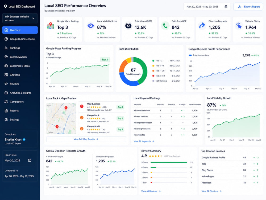Click the 842 Calls from Google value
This screenshot has width=266, height=200.
pyautogui.click(x=49, y=161)
